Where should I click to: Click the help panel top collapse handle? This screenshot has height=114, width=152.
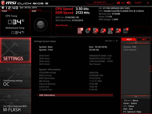coord(136,42)
